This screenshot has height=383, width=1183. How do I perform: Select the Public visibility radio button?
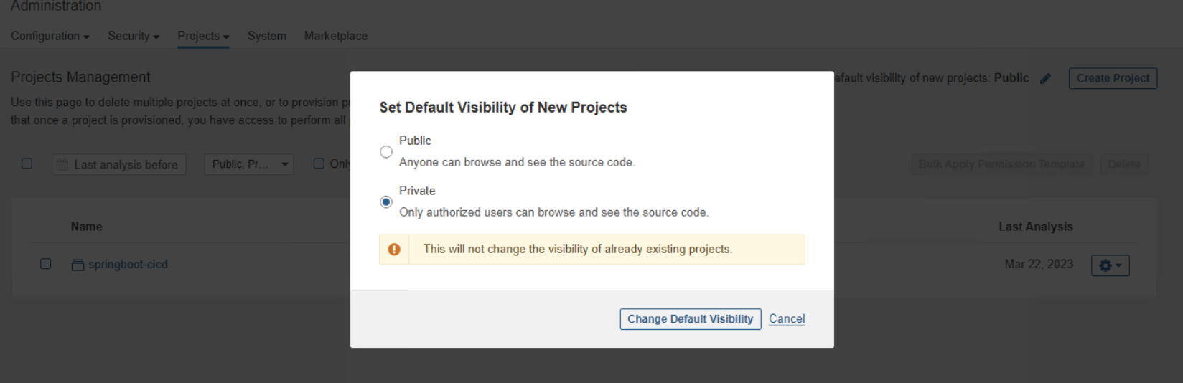pos(386,152)
